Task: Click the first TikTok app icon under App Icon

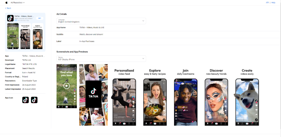Action: tap(25, 100)
